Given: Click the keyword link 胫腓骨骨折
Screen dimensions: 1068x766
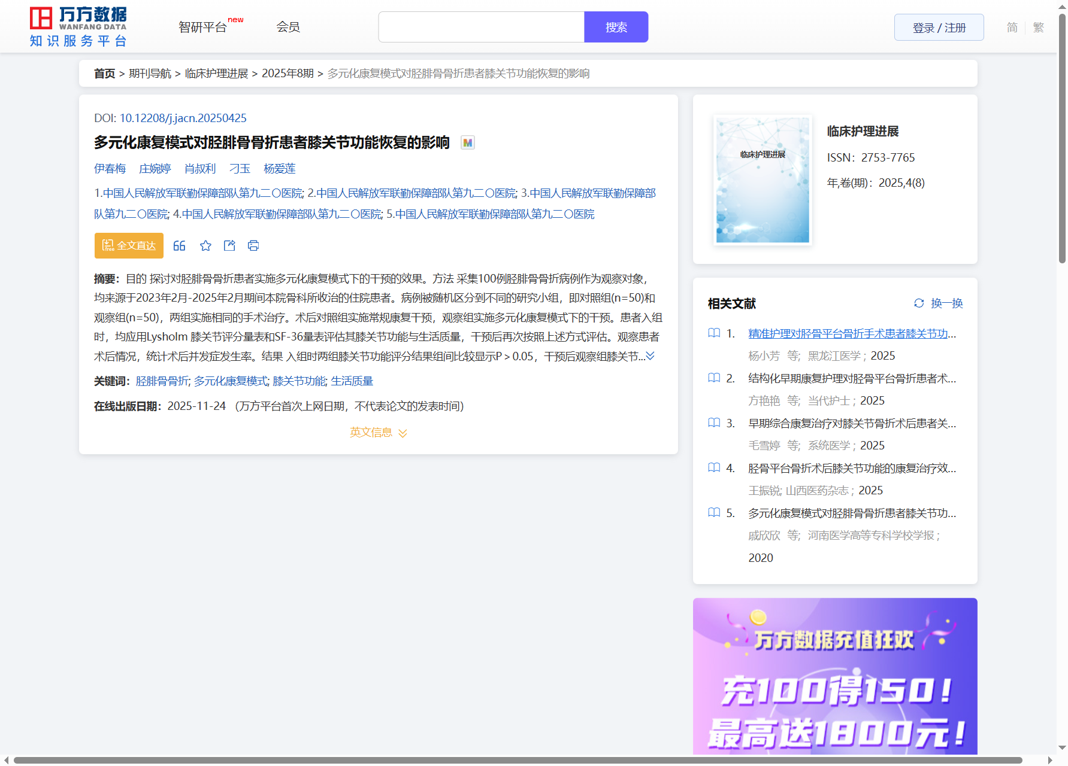Looking at the screenshot, I should point(162,381).
